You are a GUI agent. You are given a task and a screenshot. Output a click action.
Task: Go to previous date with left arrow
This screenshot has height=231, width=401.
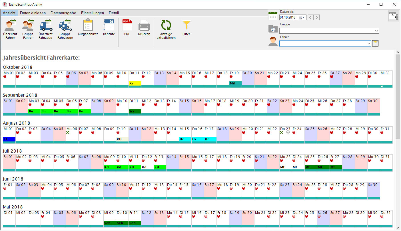310,17
